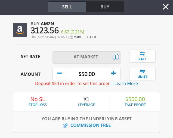Image resolution: width=173 pixels, height=138 pixels.
Task: Close the trade dialog with X
Action: [x=166, y=7]
